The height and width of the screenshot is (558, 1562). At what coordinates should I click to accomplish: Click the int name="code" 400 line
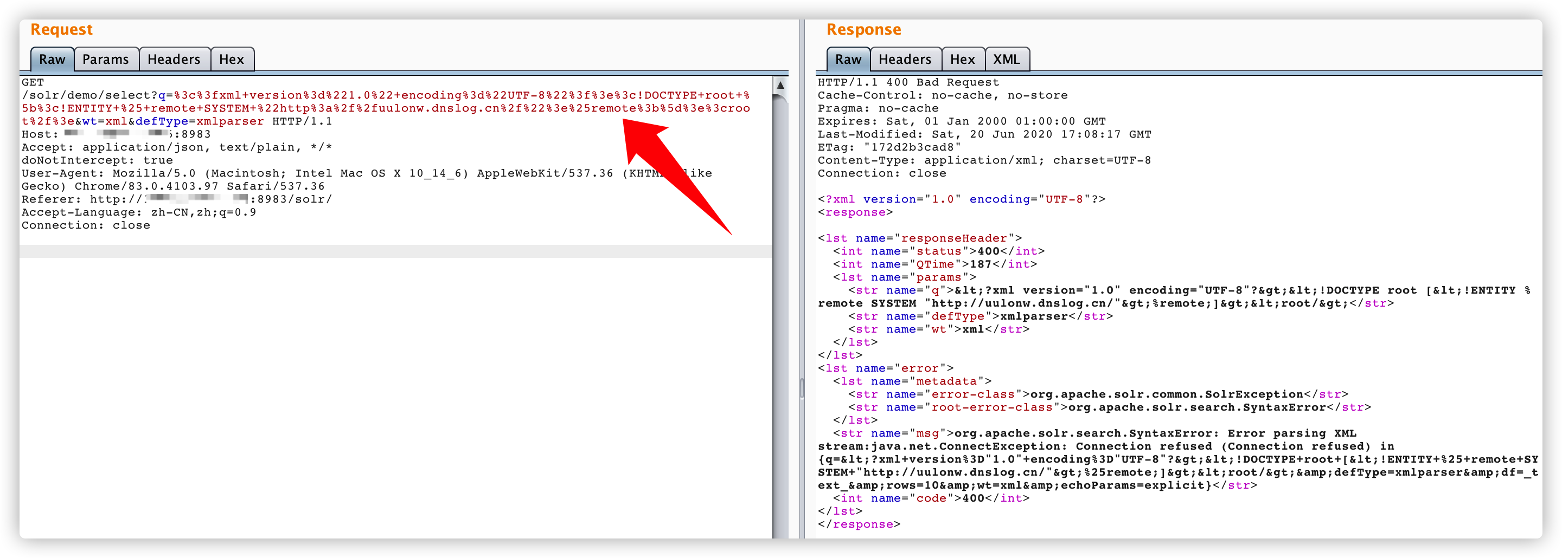tap(931, 498)
